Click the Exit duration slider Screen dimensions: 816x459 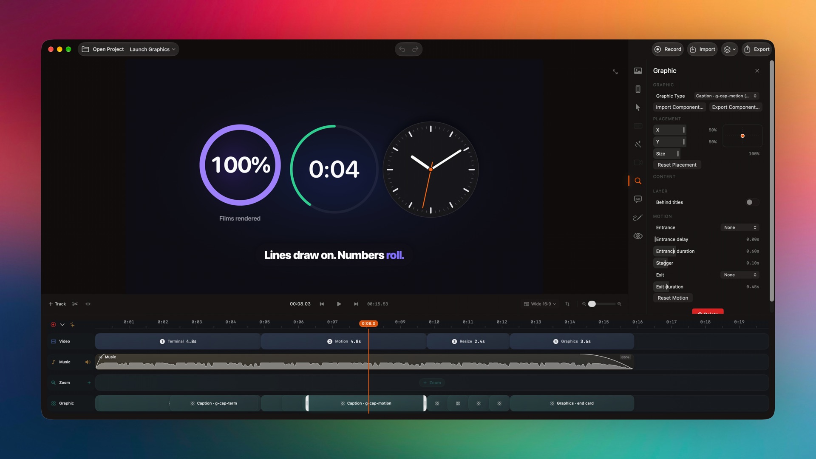tap(707, 287)
